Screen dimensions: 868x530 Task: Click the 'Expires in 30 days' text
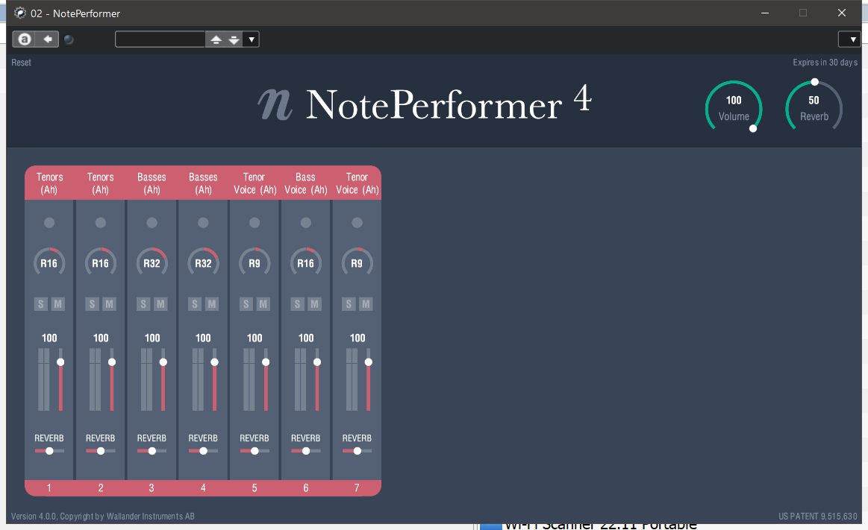[x=825, y=63]
